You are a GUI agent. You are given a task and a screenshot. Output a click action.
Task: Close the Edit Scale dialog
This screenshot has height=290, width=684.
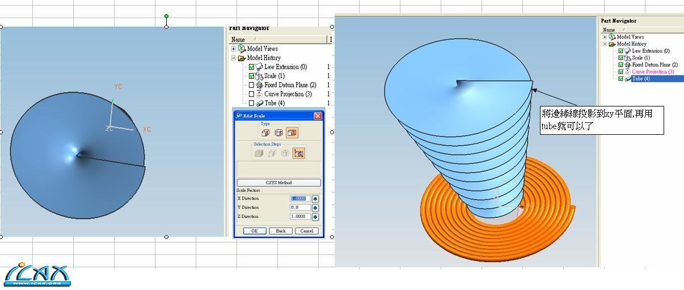pyautogui.click(x=318, y=116)
